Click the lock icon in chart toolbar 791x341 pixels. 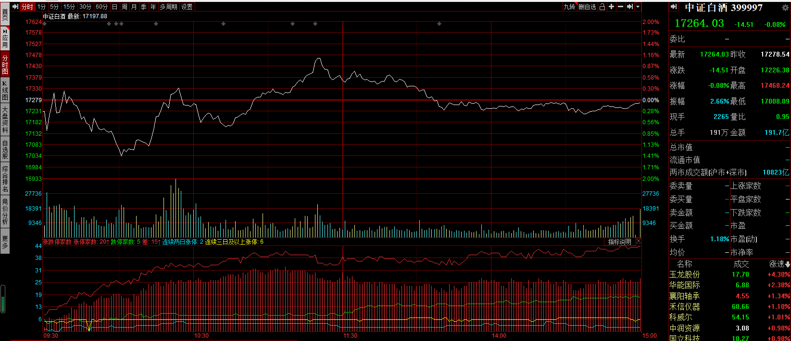[602, 7]
